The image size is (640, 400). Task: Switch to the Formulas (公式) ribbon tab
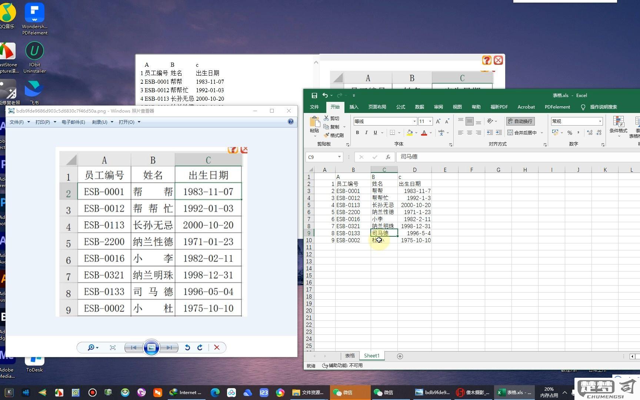point(400,107)
